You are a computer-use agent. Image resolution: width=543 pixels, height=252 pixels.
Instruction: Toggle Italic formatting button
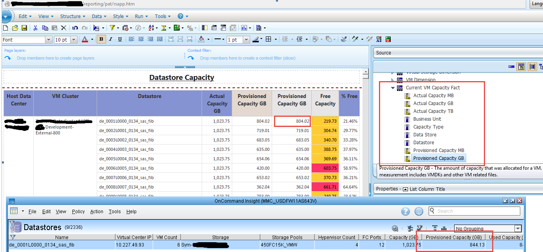110,39
